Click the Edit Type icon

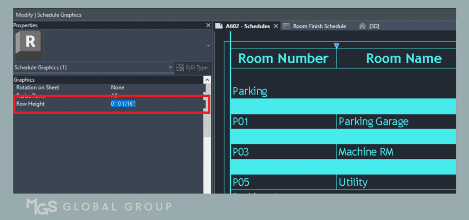(180, 68)
